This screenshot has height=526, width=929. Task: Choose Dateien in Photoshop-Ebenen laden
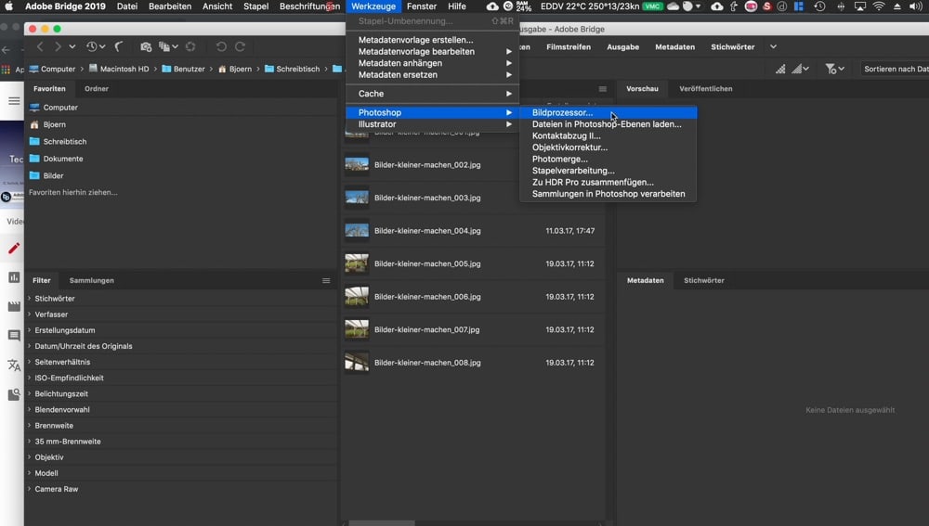[x=608, y=124]
